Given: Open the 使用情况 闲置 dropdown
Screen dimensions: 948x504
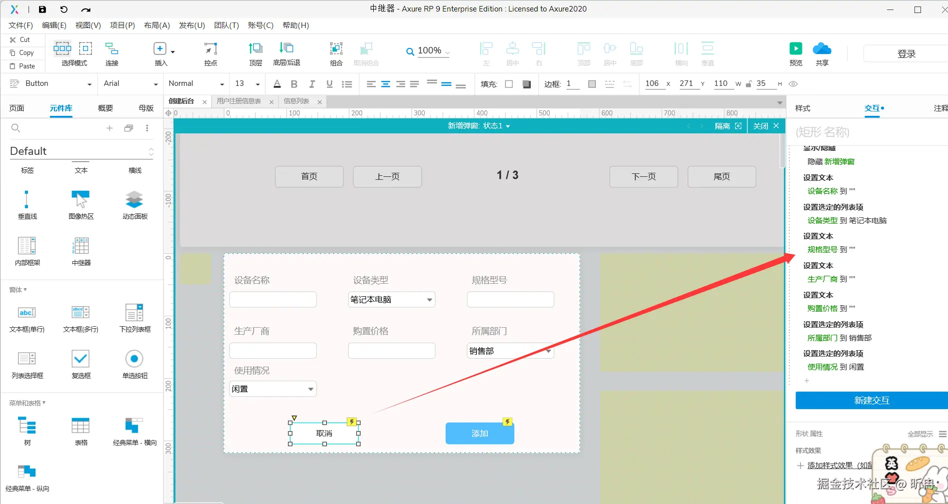Looking at the screenshot, I should (x=273, y=389).
